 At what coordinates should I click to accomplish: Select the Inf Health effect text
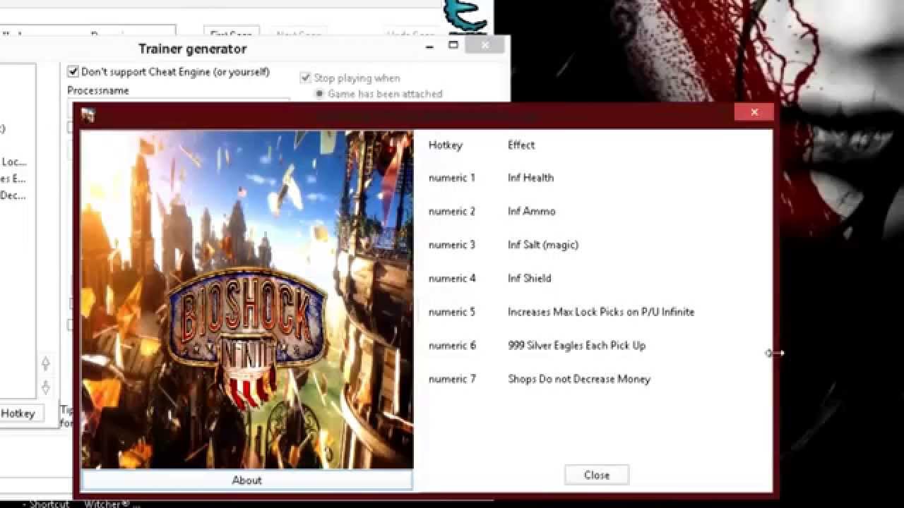530,178
